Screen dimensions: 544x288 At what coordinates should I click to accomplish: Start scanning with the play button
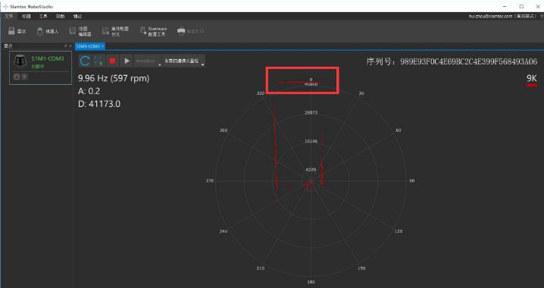(x=127, y=61)
